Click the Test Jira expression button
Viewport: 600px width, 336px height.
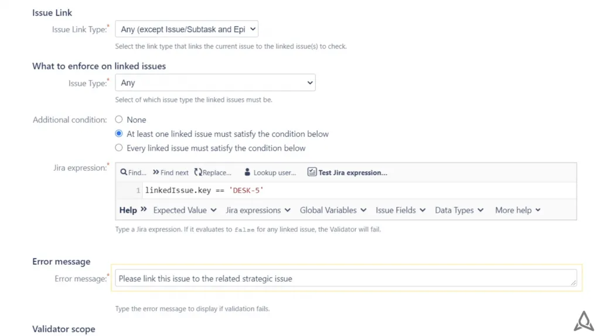coord(347,172)
